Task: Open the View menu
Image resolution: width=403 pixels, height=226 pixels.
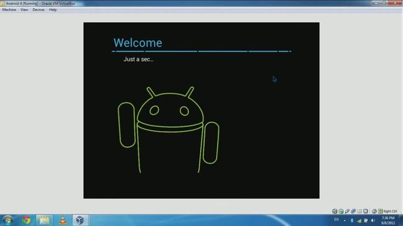Action: click(x=25, y=10)
